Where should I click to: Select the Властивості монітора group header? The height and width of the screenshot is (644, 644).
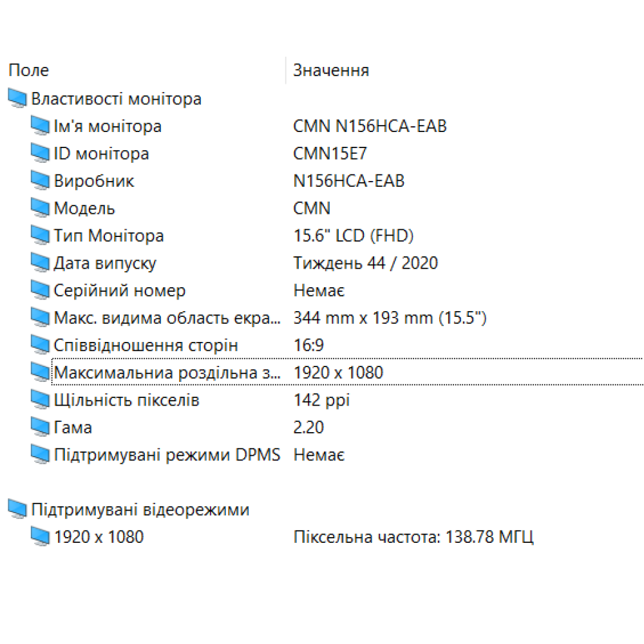(116, 99)
